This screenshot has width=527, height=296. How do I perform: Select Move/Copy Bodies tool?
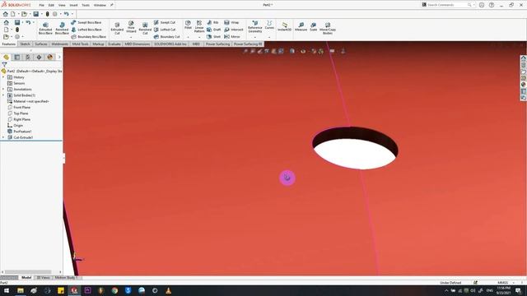click(x=328, y=29)
